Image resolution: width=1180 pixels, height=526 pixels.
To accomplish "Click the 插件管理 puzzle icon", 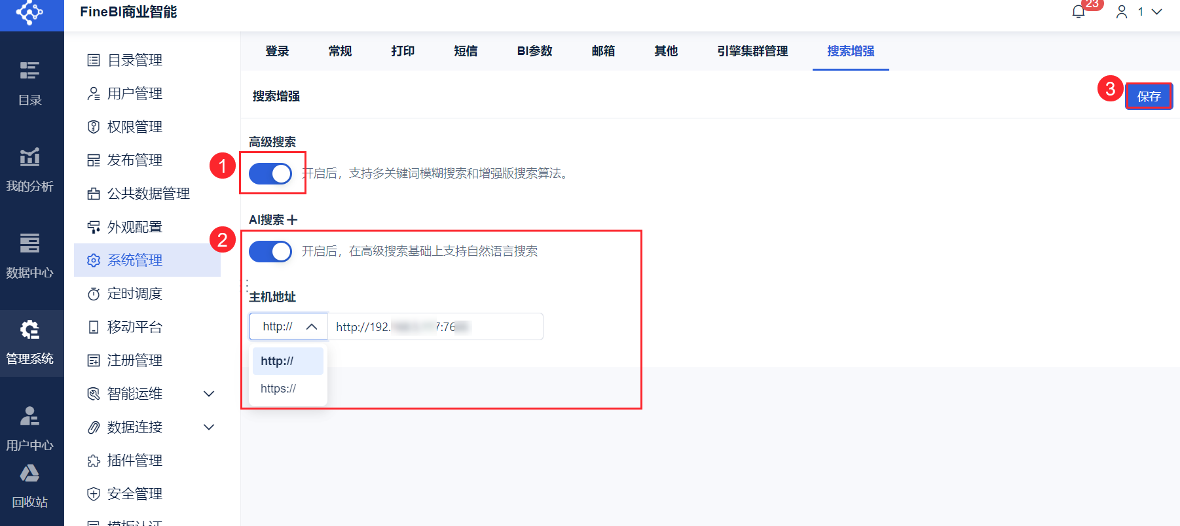I will tap(94, 461).
